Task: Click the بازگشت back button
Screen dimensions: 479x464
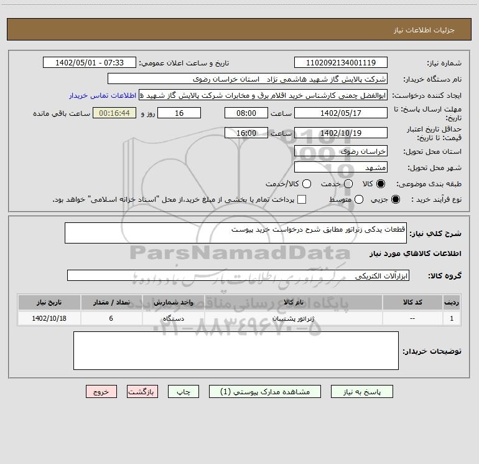Action: pos(142,392)
